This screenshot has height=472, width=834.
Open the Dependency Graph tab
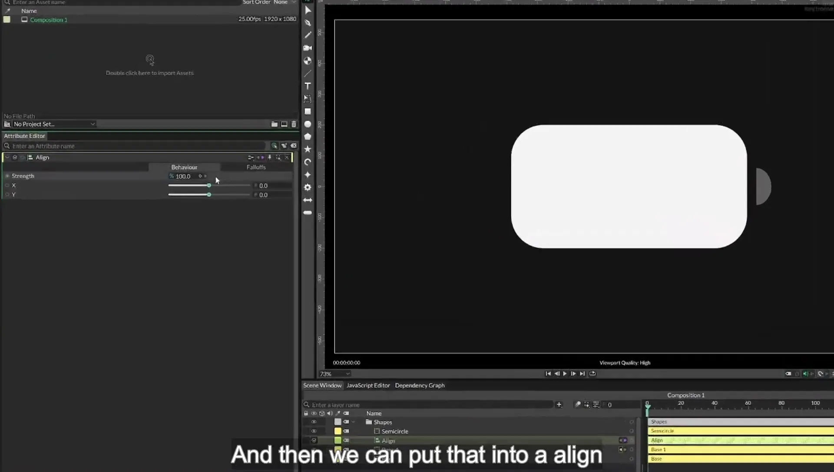coord(420,385)
